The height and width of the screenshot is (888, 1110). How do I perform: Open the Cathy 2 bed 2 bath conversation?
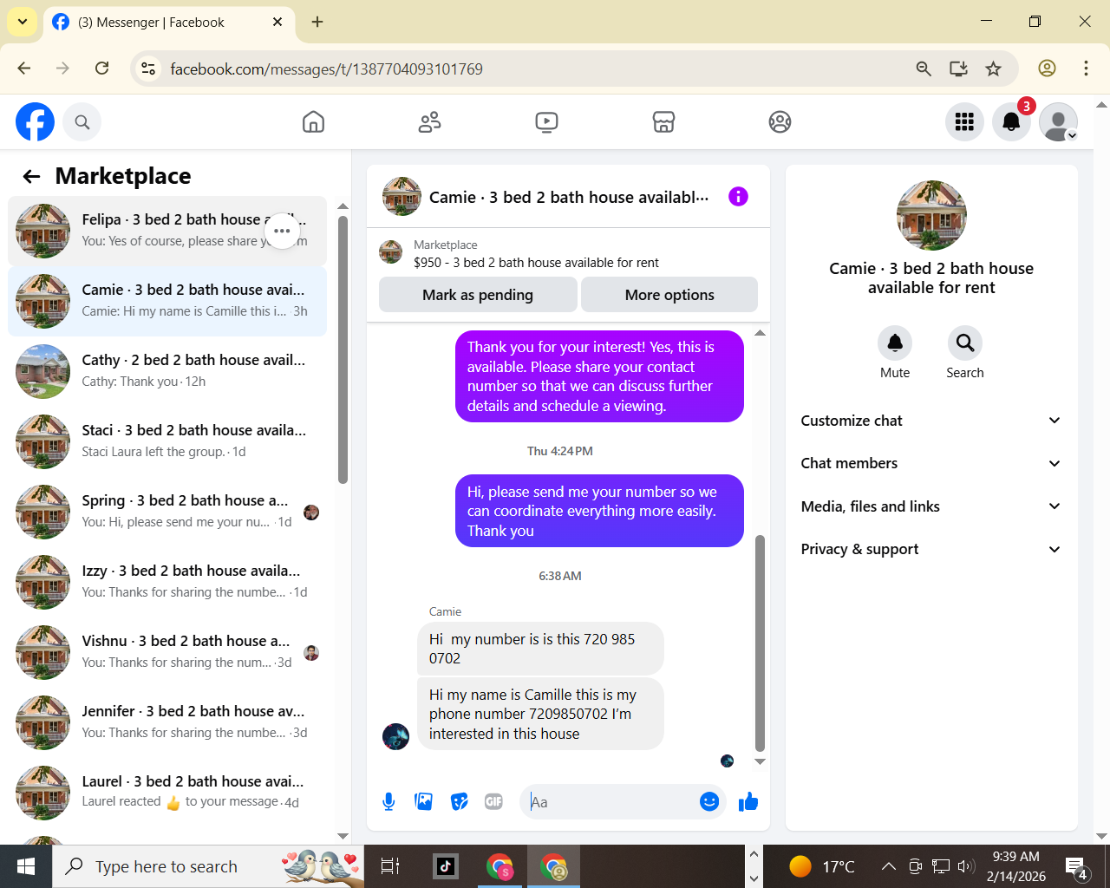pos(167,371)
